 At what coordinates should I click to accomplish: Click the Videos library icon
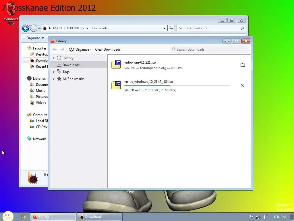click(x=32, y=103)
